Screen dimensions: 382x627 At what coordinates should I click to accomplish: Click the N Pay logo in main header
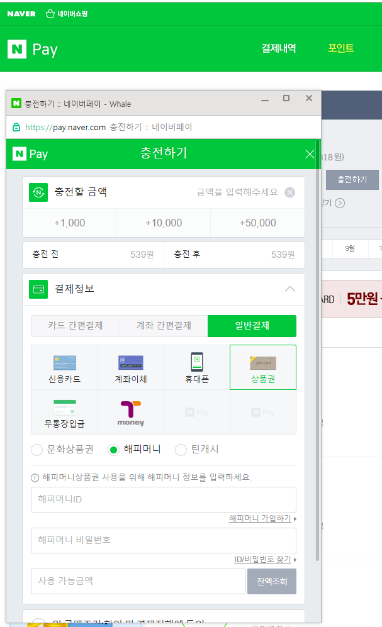(x=33, y=49)
